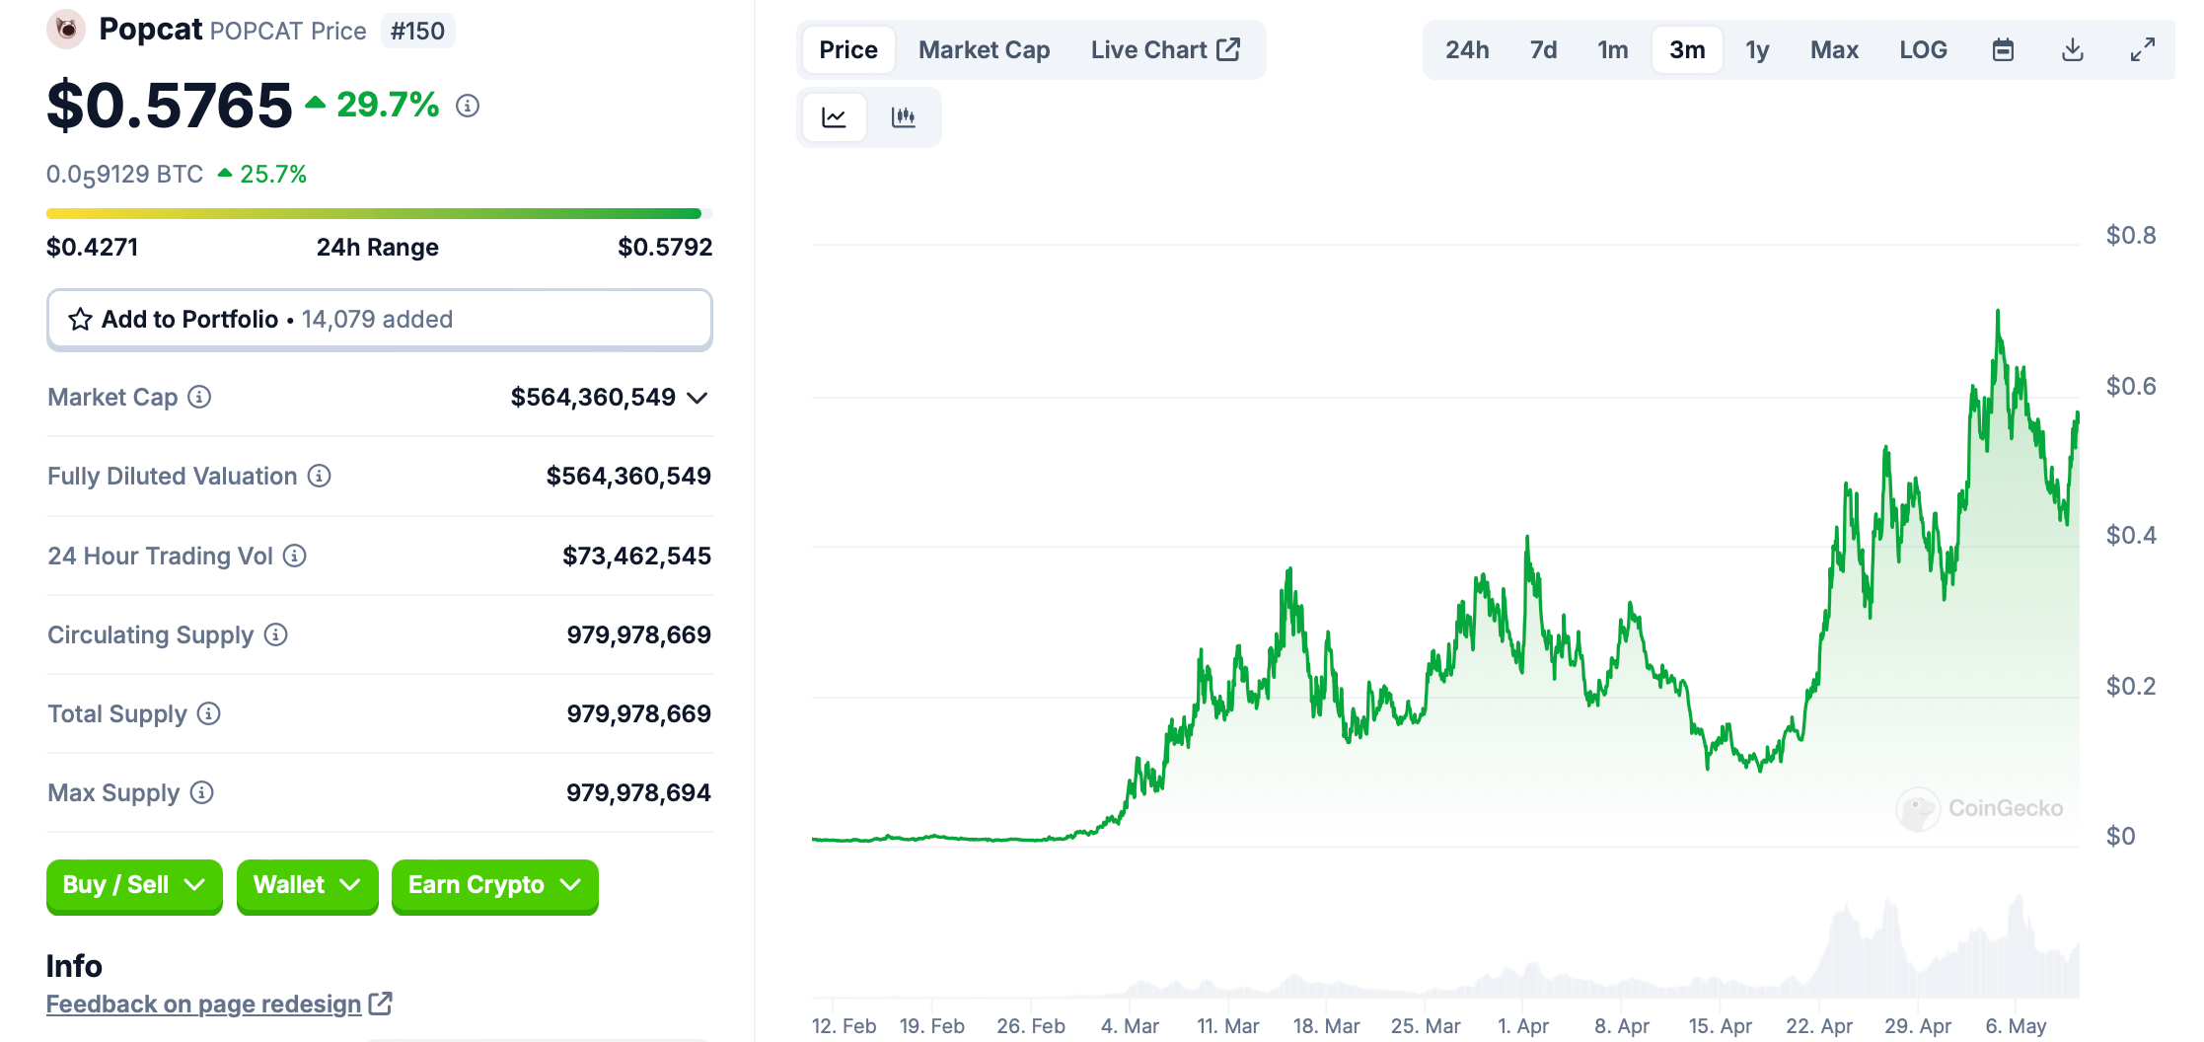Open the Live Chart tab

pyautogui.click(x=1165, y=49)
